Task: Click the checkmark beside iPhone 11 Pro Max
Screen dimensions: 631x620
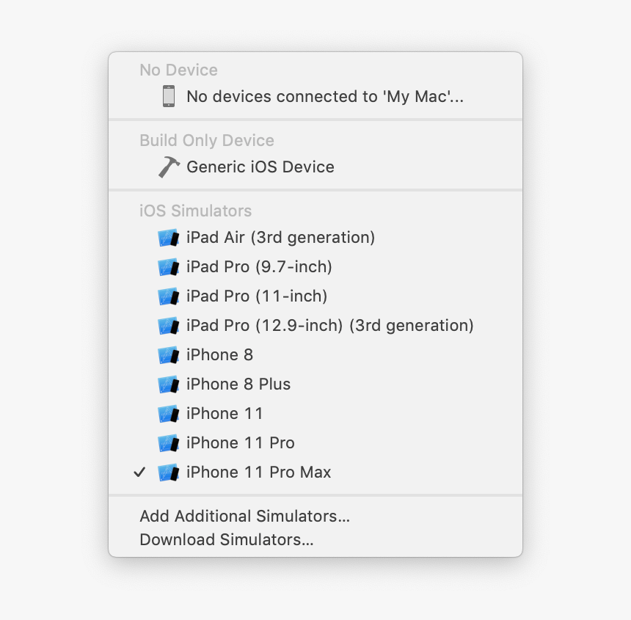Action: [139, 472]
